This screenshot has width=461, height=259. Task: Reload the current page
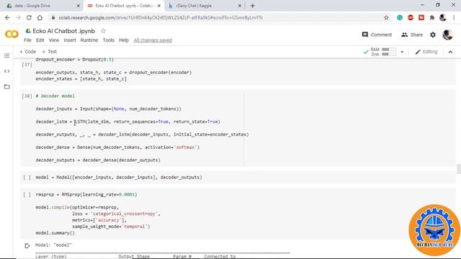point(29,17)
